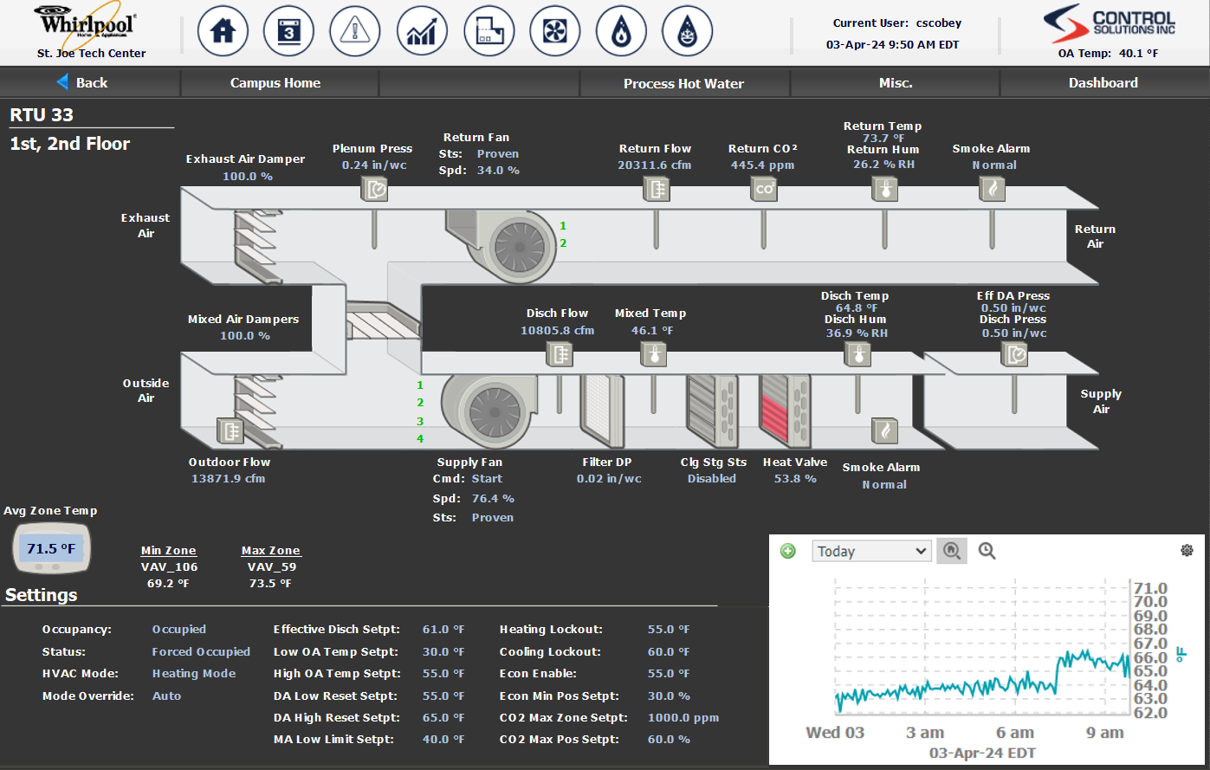This screenshot has height=770, width=1210.
Task: Open the calendar schedule icon
Action: pyautogui.click(x=289, y=31)
